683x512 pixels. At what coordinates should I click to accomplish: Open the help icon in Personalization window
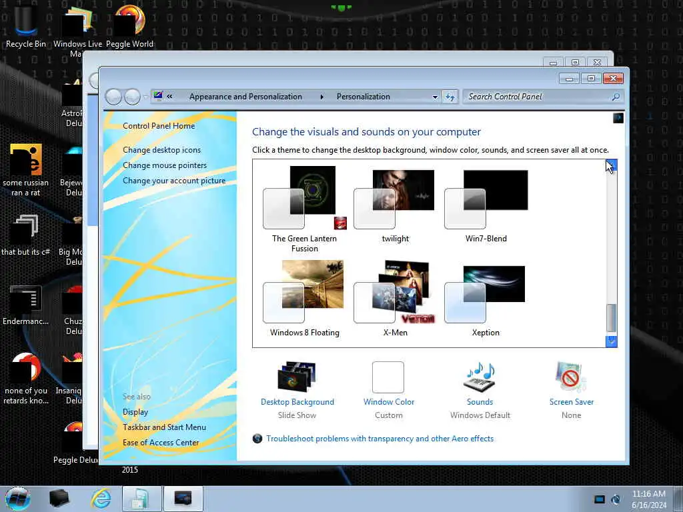(x=618, y=118)
